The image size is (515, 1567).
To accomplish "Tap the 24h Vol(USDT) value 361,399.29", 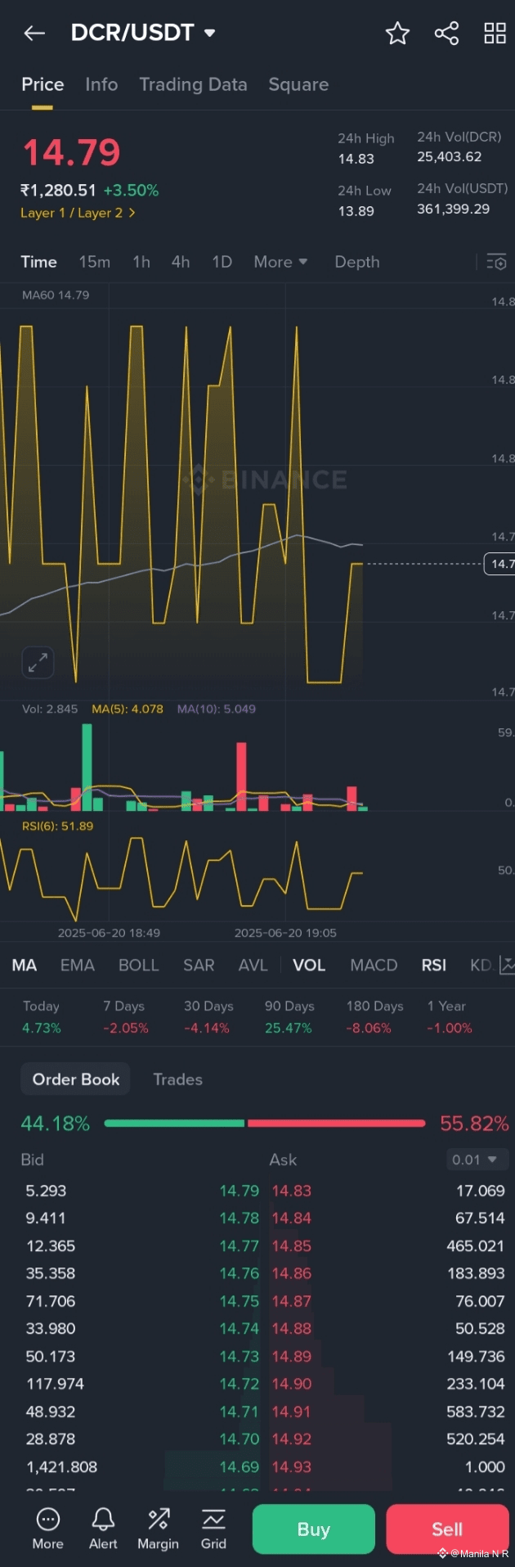I will (454, 209).
